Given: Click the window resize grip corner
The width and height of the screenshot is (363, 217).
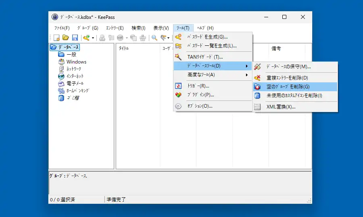Looking at the screenshot, I should coord(309,201).
